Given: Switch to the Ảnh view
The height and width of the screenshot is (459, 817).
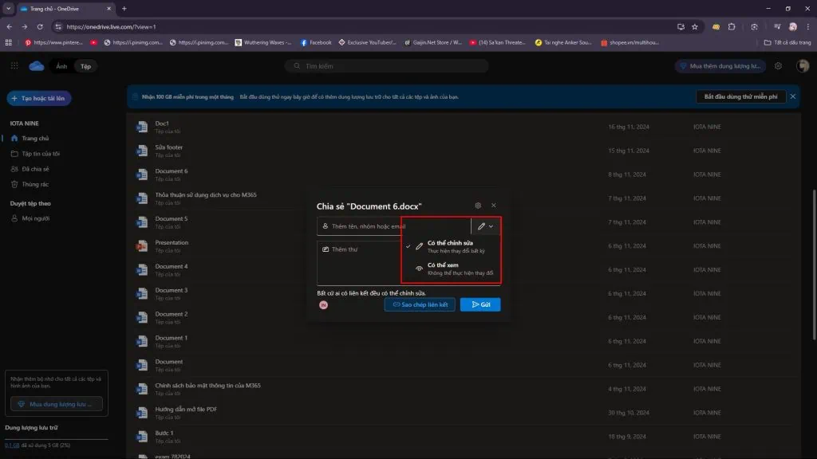Looking at the screenshot, I should 61,66.
